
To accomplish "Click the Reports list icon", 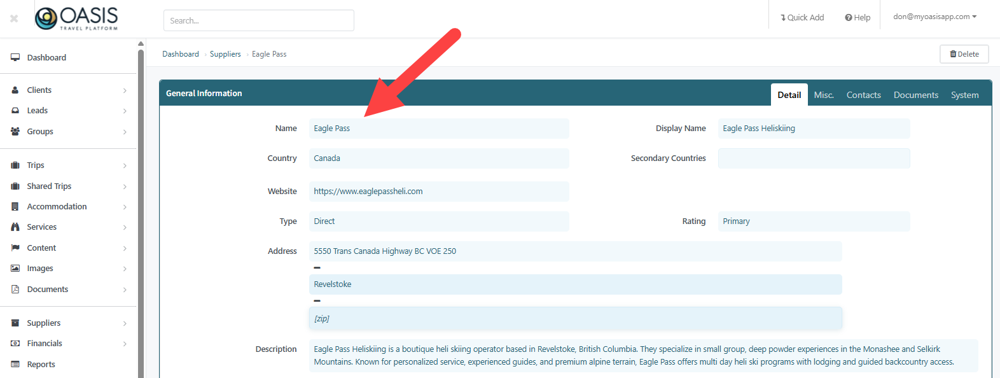I will point(15,365).
